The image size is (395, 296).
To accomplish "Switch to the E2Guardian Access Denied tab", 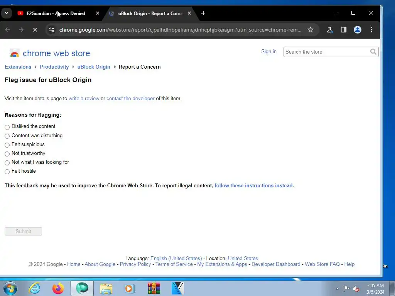I will pos(56,13).
